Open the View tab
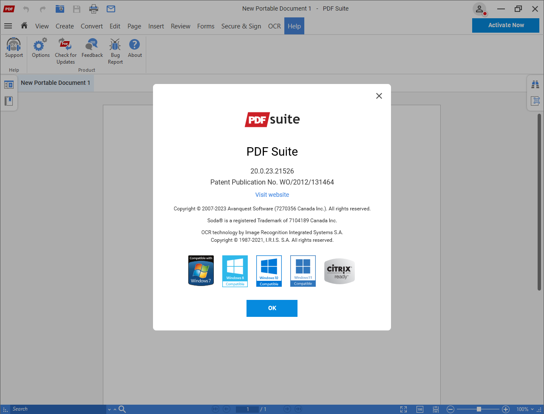The height and width of the screenshot is (414, 544). tap(42, 26)
